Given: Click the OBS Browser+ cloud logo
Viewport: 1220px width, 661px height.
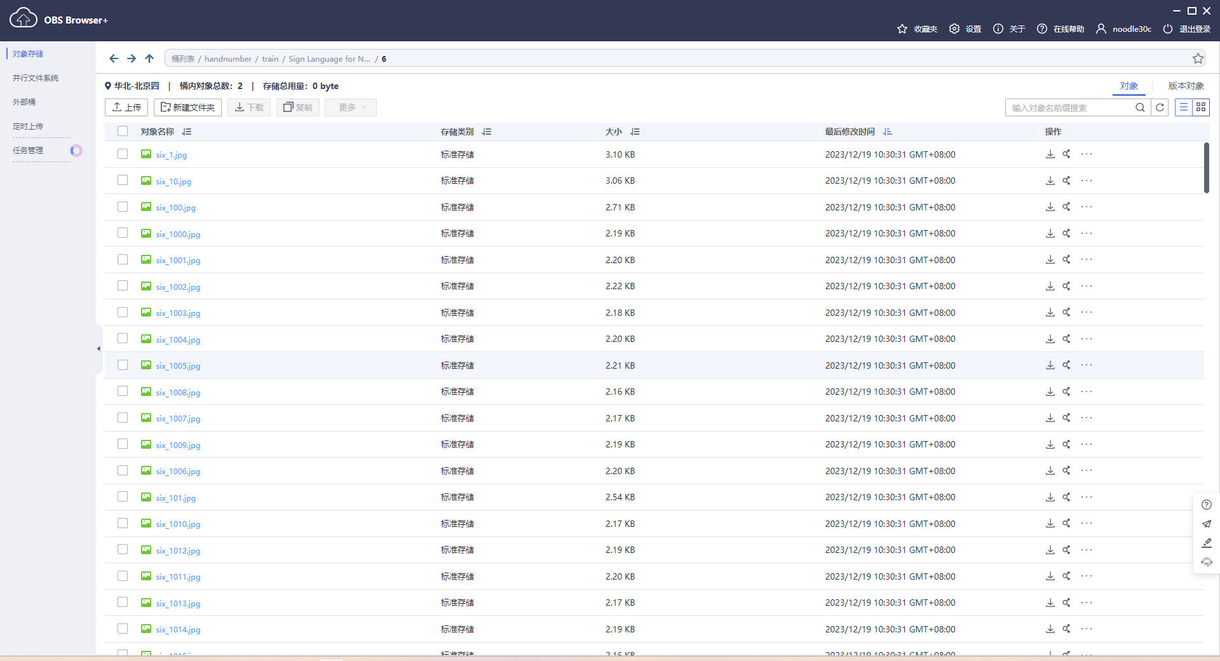Looking at the screenshot, I should [24, 18].
